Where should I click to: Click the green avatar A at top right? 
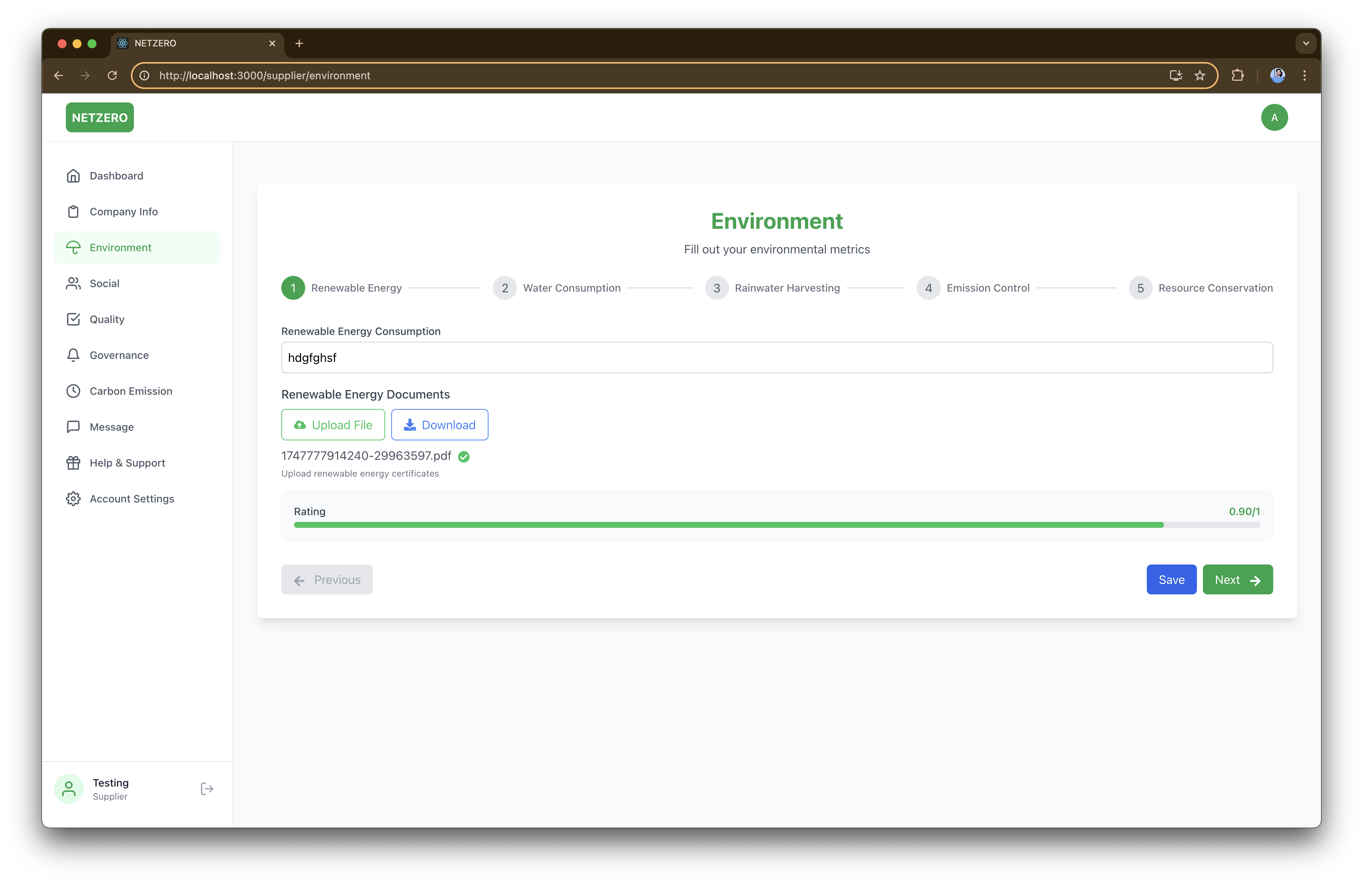tap(1274, 117)
